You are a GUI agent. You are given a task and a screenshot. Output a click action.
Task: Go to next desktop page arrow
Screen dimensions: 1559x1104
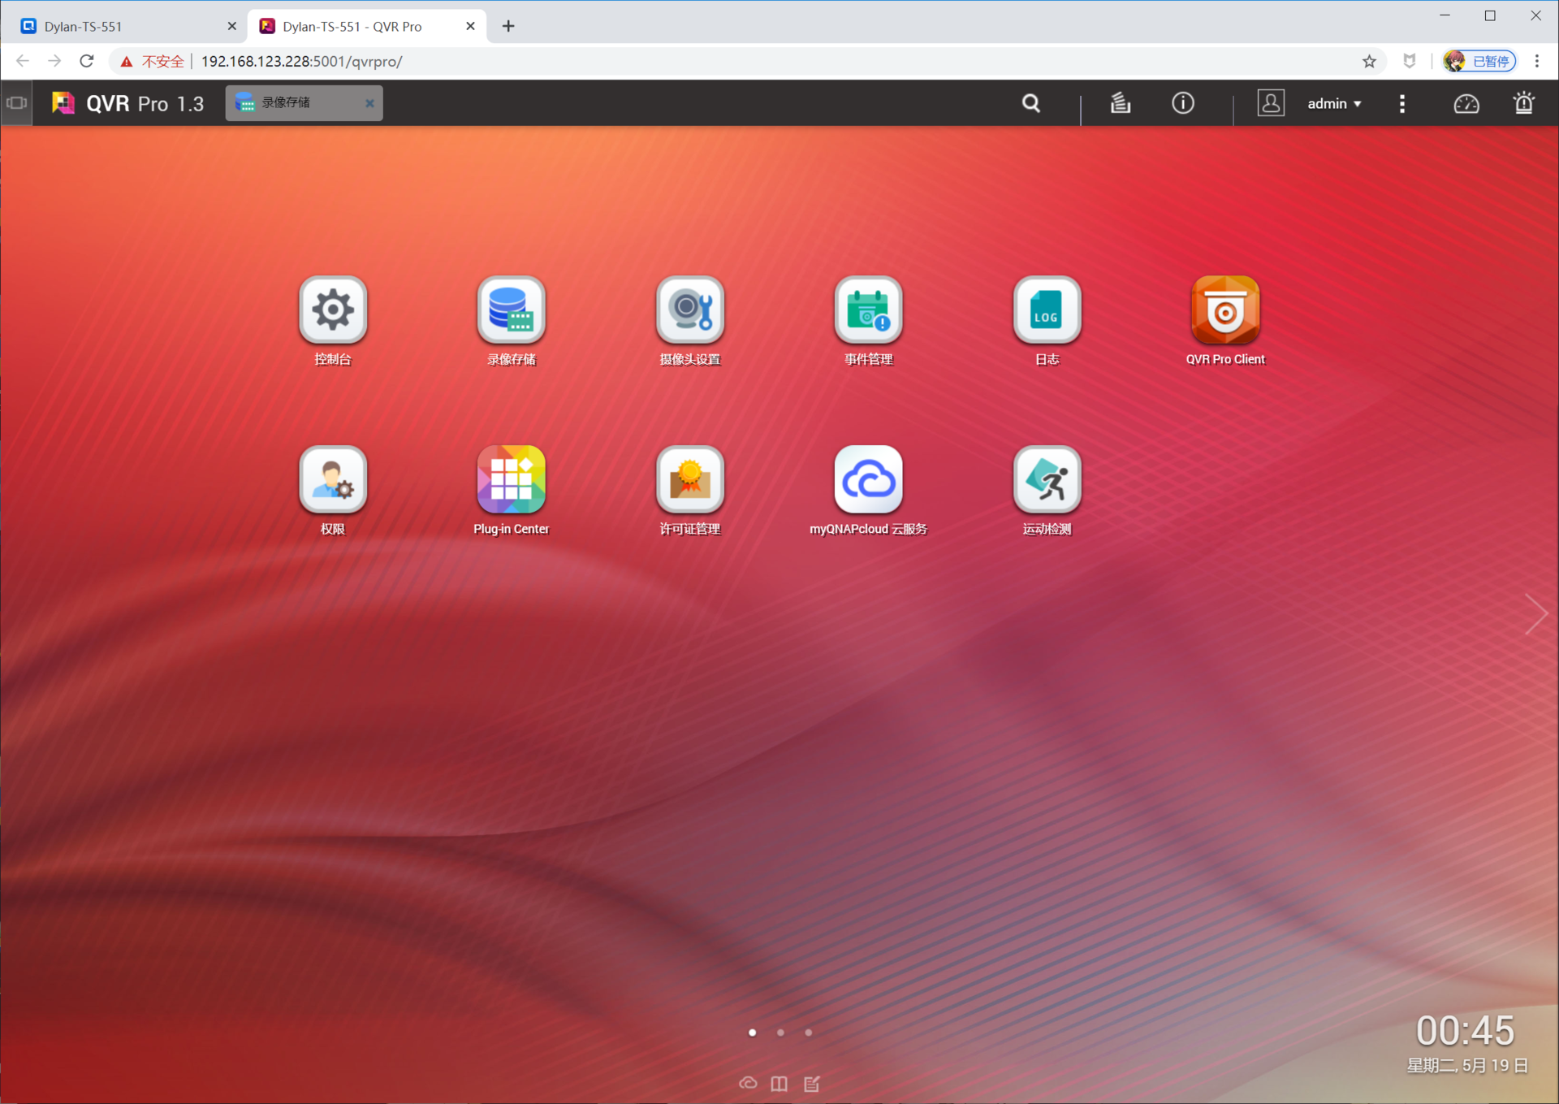click(1535, 613)
